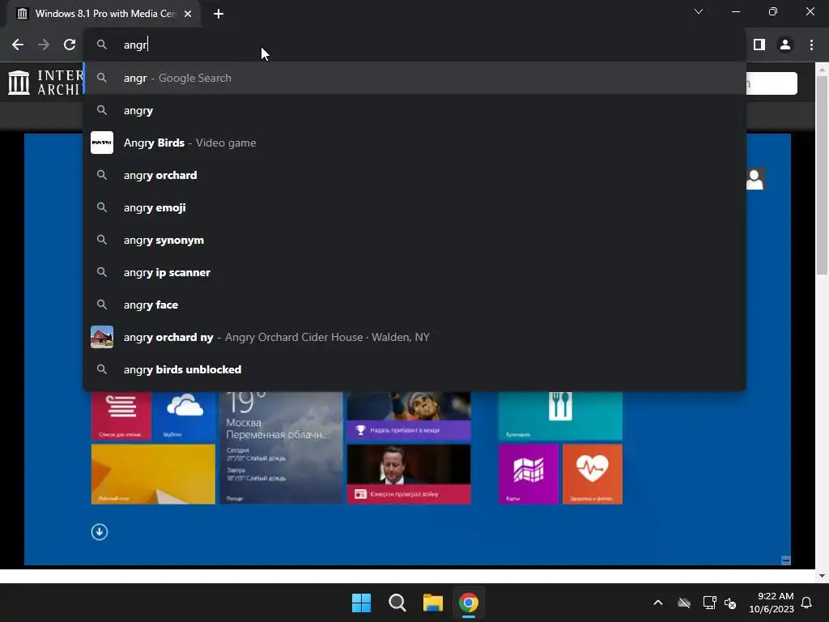Open the fork and knife food tile
Screen dimensions: 829x622
tap(560, 415)
